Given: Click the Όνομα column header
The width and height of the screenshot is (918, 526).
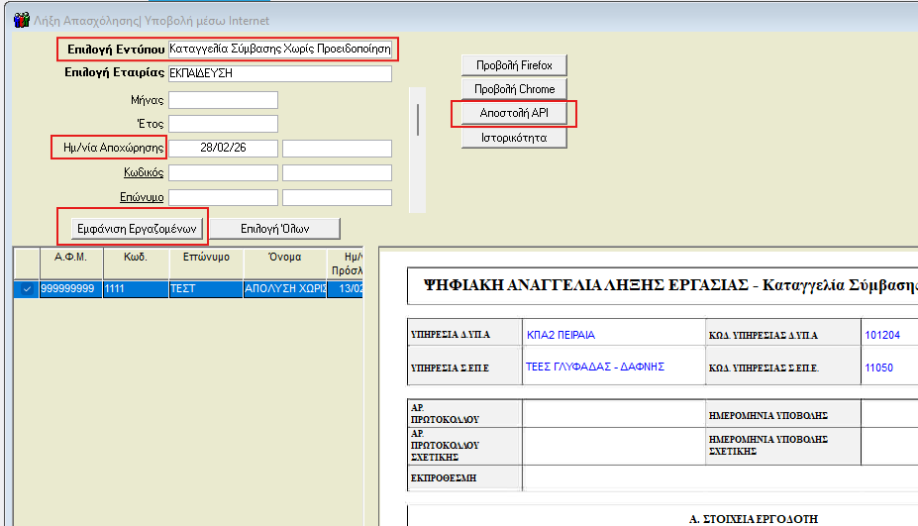Looking at the screenshot, I should pos(285,256).
